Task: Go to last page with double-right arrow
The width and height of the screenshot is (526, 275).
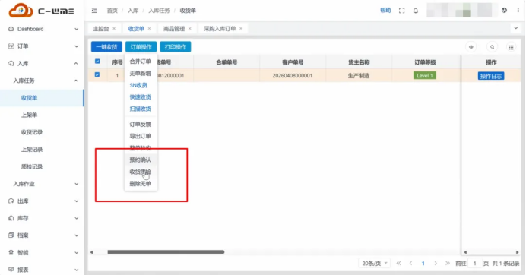Action: [x=448, y=264]
